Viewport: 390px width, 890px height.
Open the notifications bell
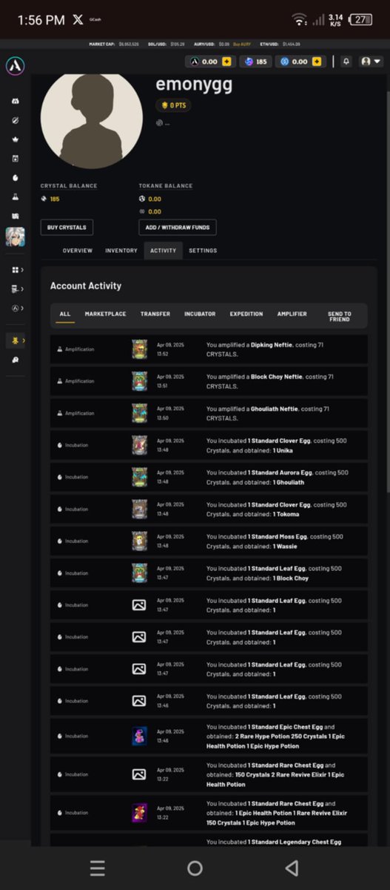click(346, 62)
